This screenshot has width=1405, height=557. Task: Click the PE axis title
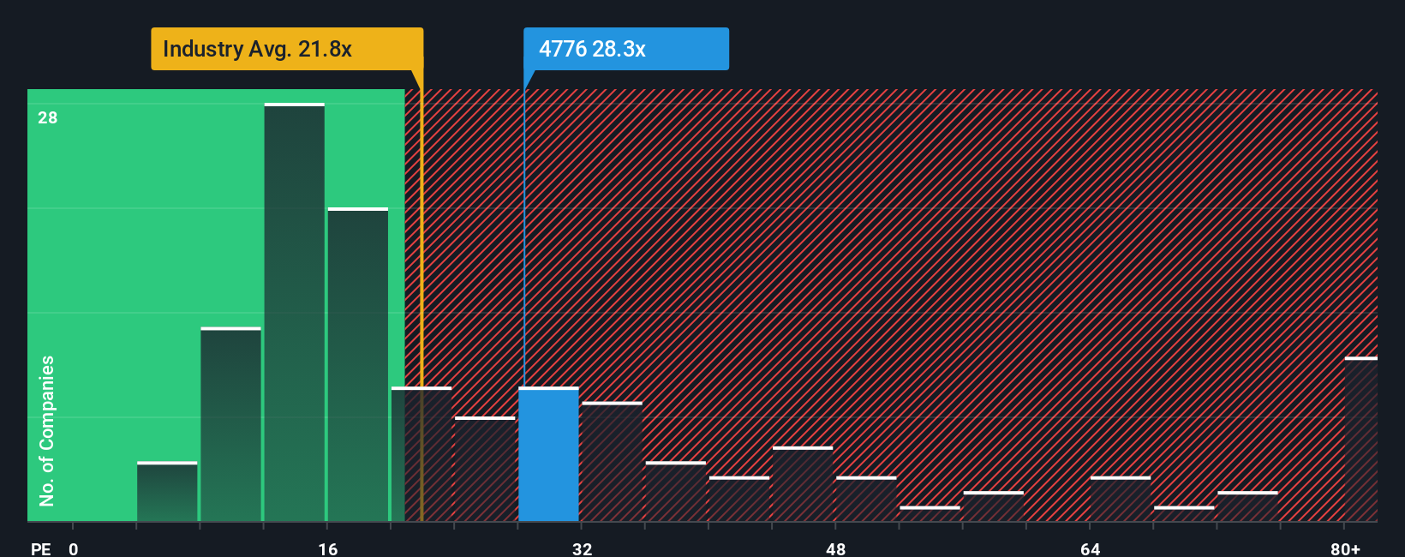[41, 548]
